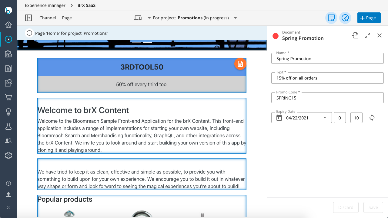Image resolution: width=388 pixels, height=218 pixels.
Task: Click 'Popular products' heading
Action: click(x=65, y=199)
